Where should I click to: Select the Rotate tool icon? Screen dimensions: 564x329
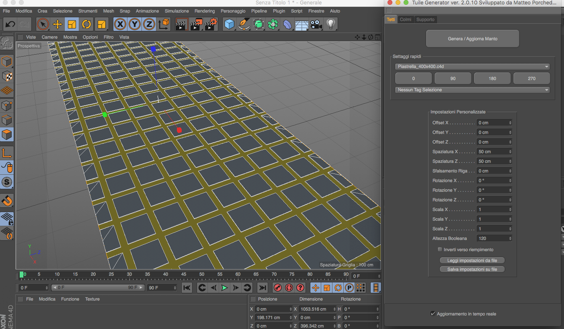click(x=86, y=25)
